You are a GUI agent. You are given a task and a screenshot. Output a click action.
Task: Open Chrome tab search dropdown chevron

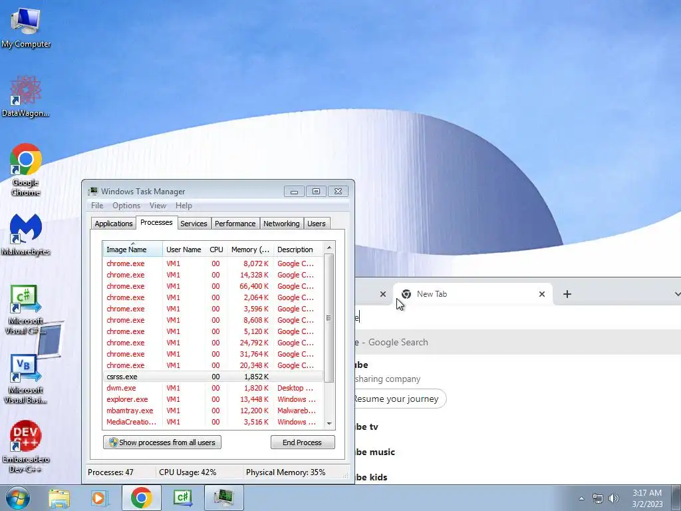(676, 294)
